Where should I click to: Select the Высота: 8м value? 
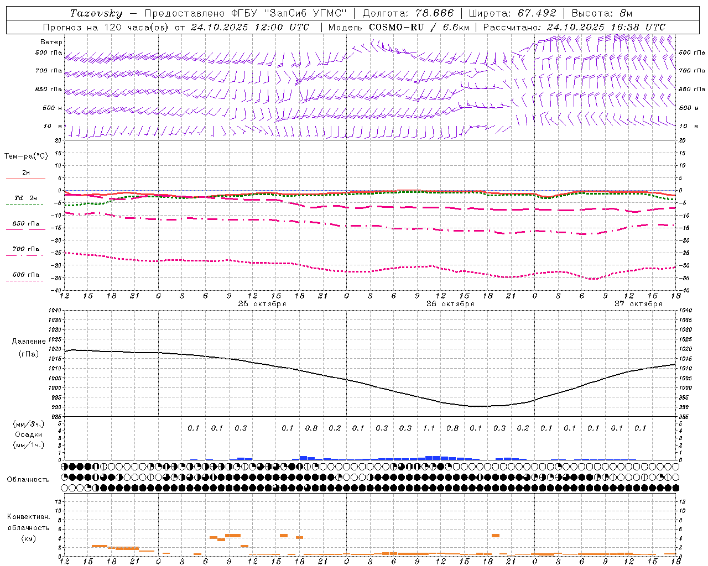[602, 13]
